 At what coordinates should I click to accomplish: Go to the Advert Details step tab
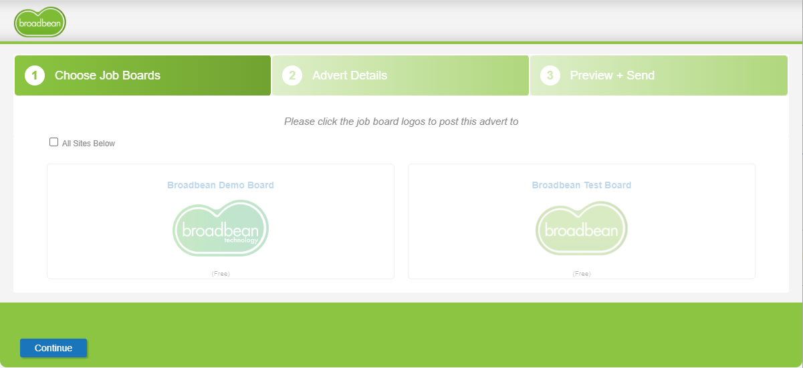click(400, 75)
